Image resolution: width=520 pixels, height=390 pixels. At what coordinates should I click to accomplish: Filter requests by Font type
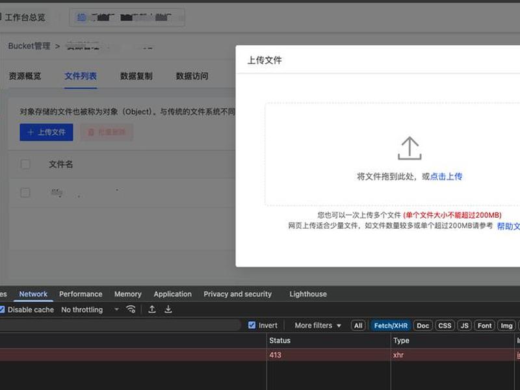coord(484,326)
